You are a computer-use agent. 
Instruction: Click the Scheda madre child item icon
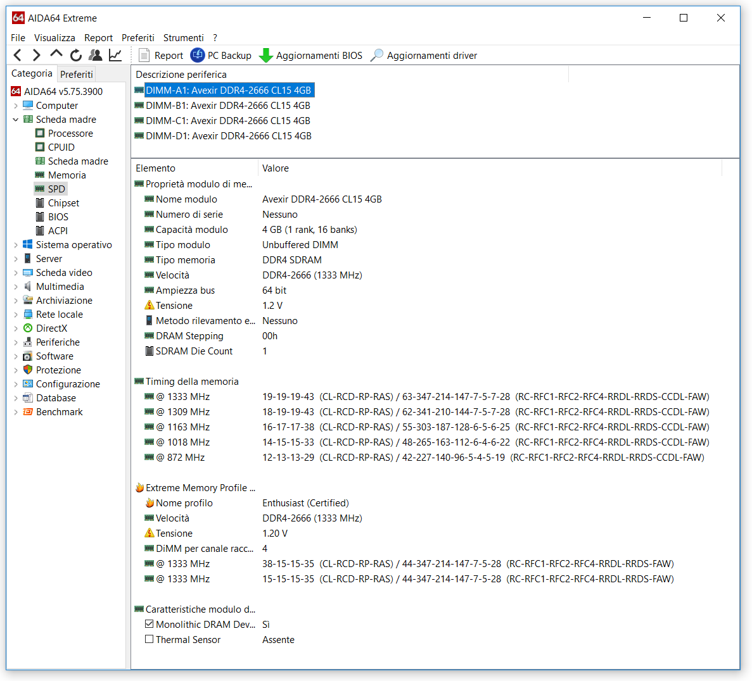pos(40,161)
